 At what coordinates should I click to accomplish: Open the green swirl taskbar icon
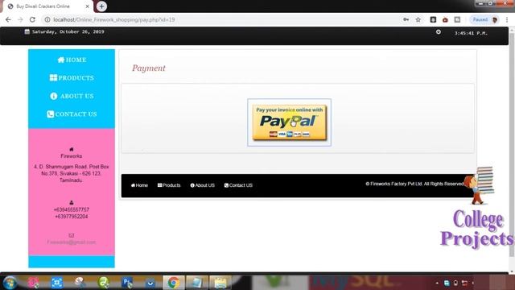[104, 283]
